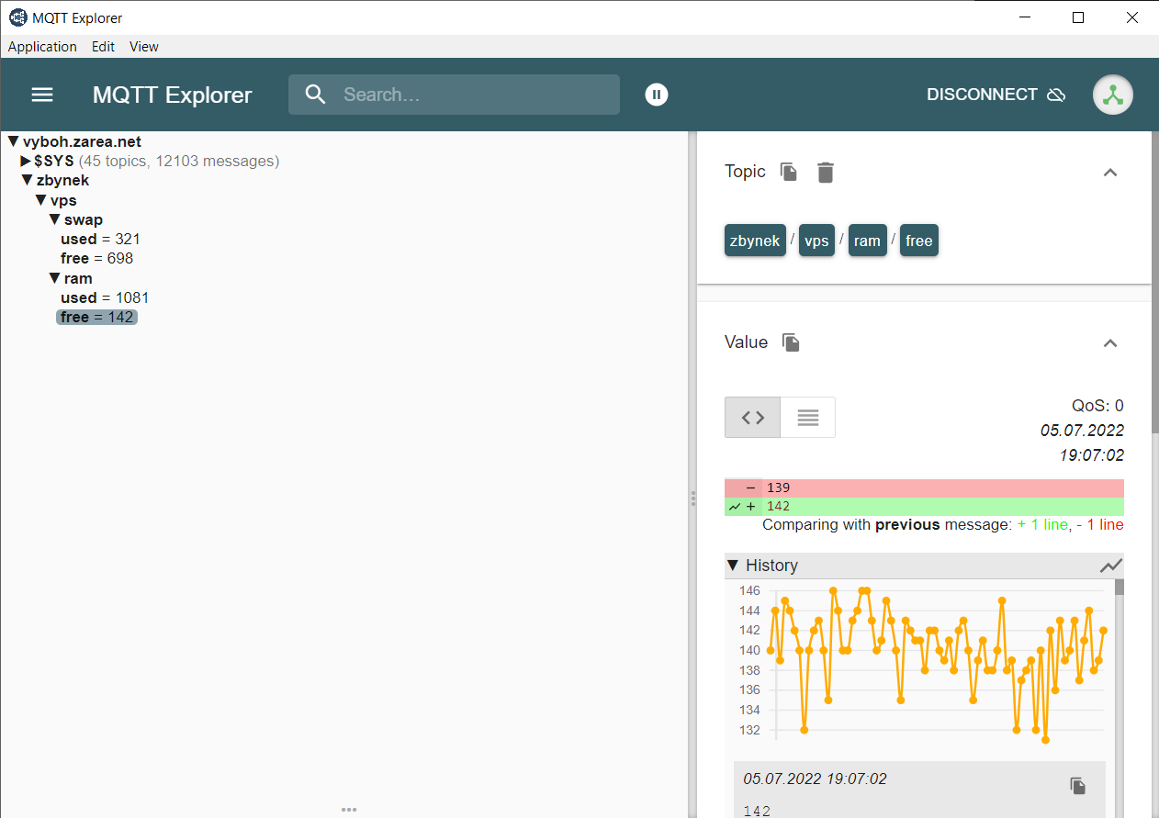The width and height of the screenshot is (1159, 818).
Task: Pause topic updates with the pause button
Action: [x=657, y=95]
